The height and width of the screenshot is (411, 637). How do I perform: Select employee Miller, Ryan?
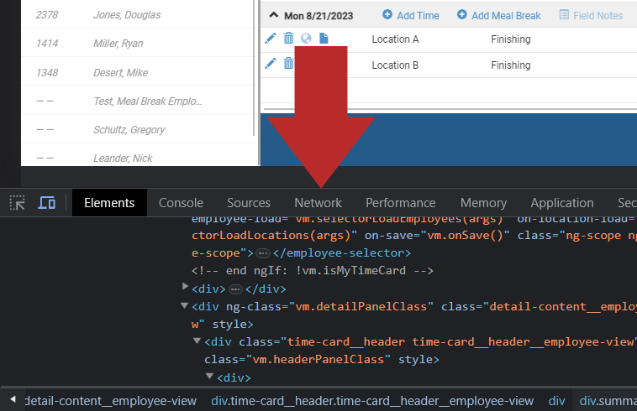click(x=118, y=44)
